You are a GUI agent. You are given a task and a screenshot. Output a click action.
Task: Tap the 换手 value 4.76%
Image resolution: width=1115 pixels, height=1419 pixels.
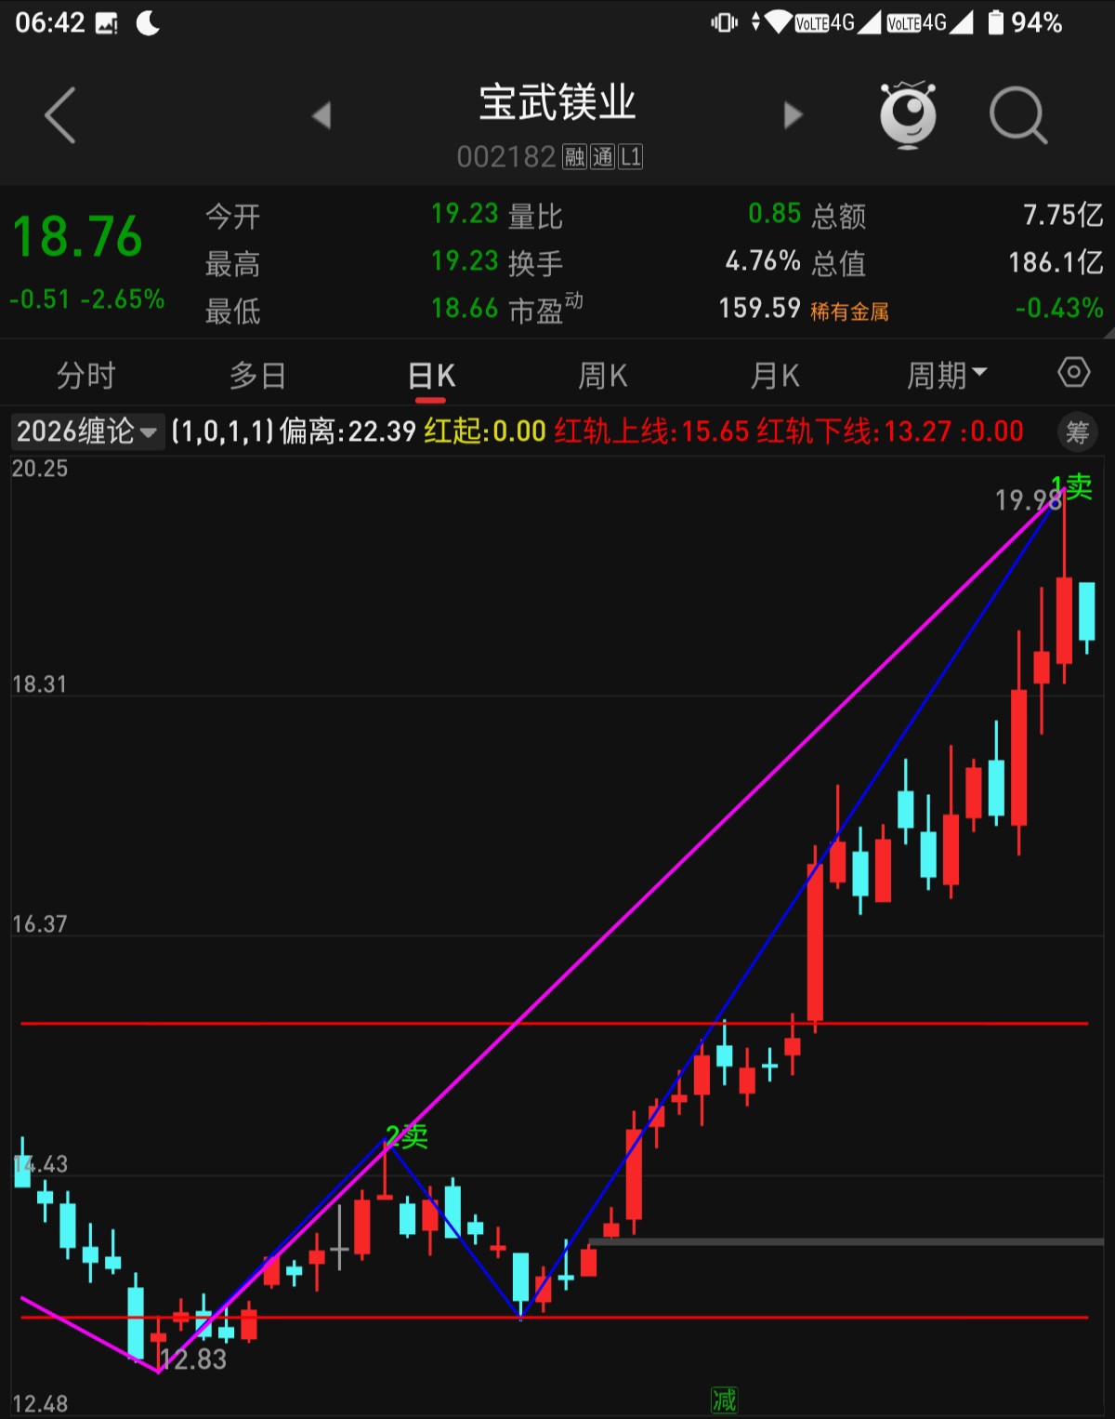point(763,261)
